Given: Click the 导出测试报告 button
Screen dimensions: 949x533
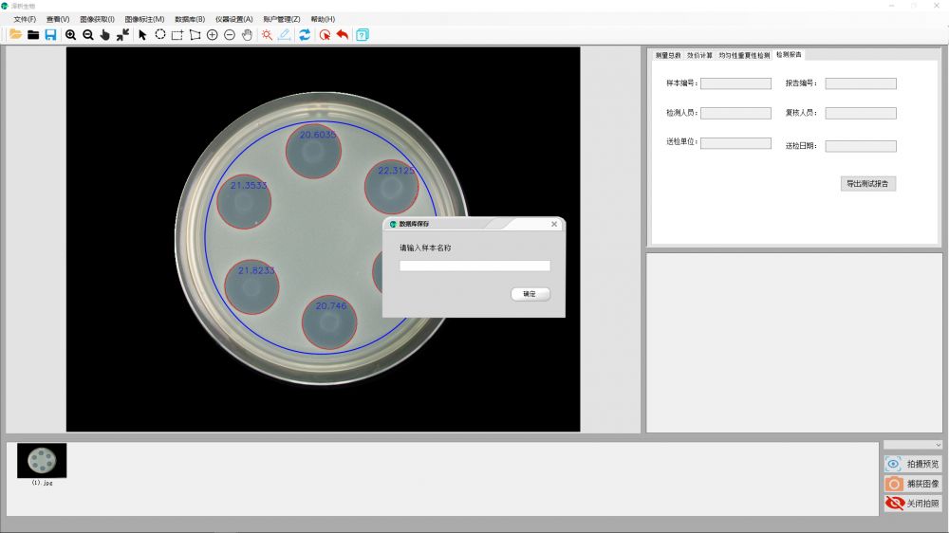Looking at the screenshot, I should (868, 184).
